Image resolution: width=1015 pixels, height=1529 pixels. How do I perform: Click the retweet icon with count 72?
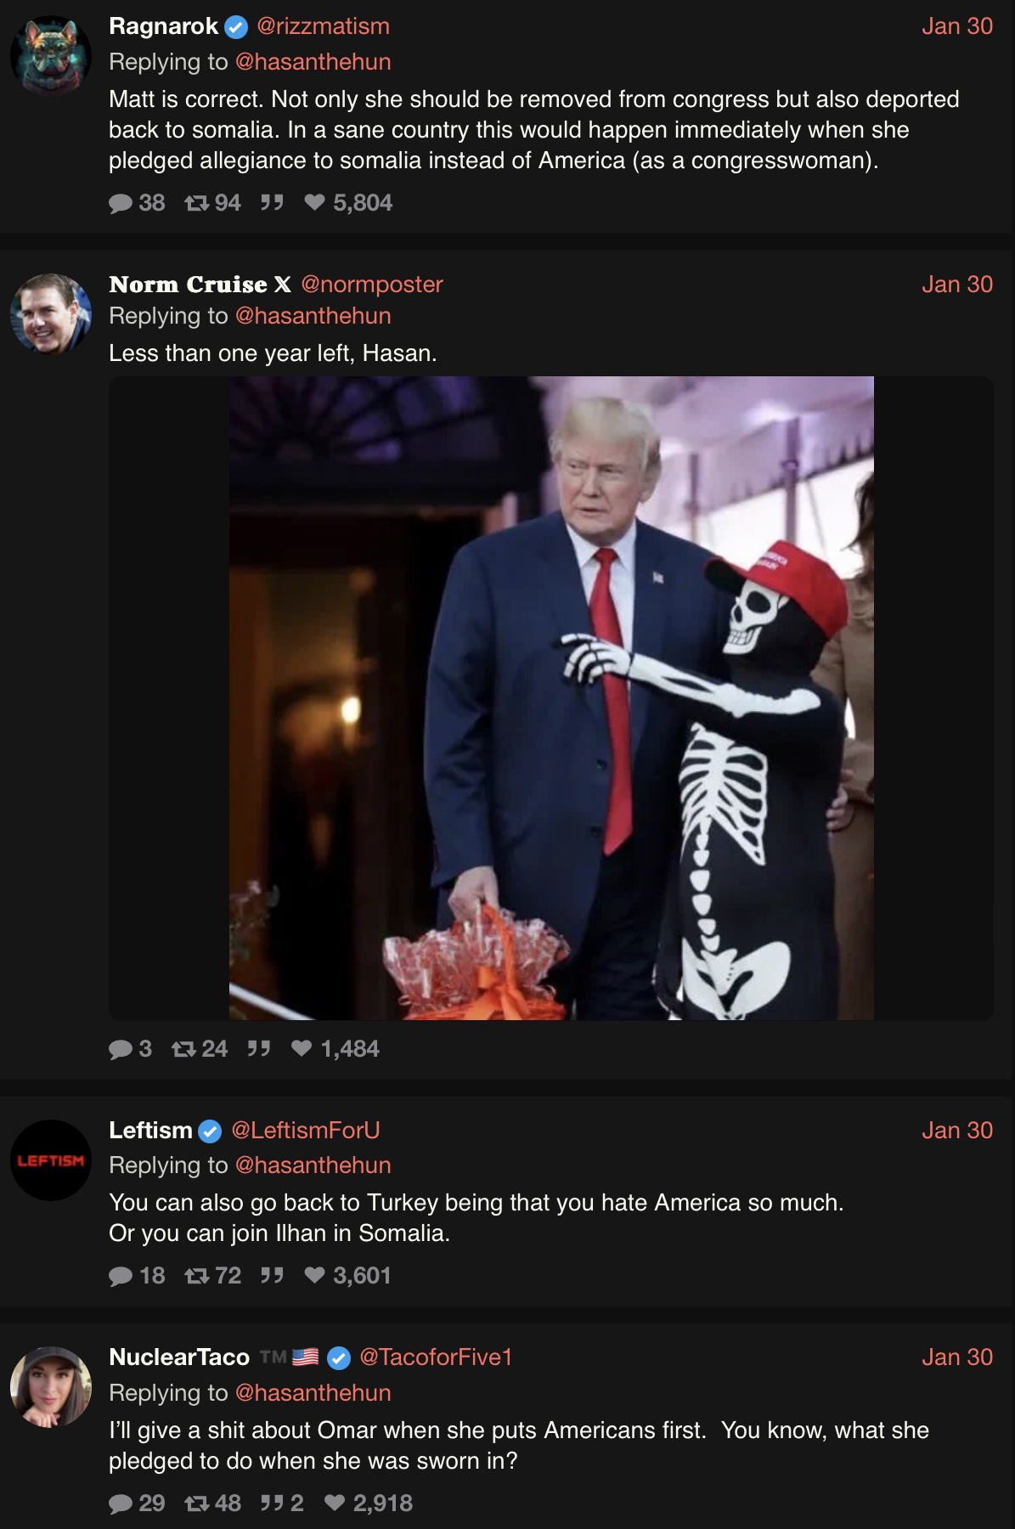[x=197, y=1276]
